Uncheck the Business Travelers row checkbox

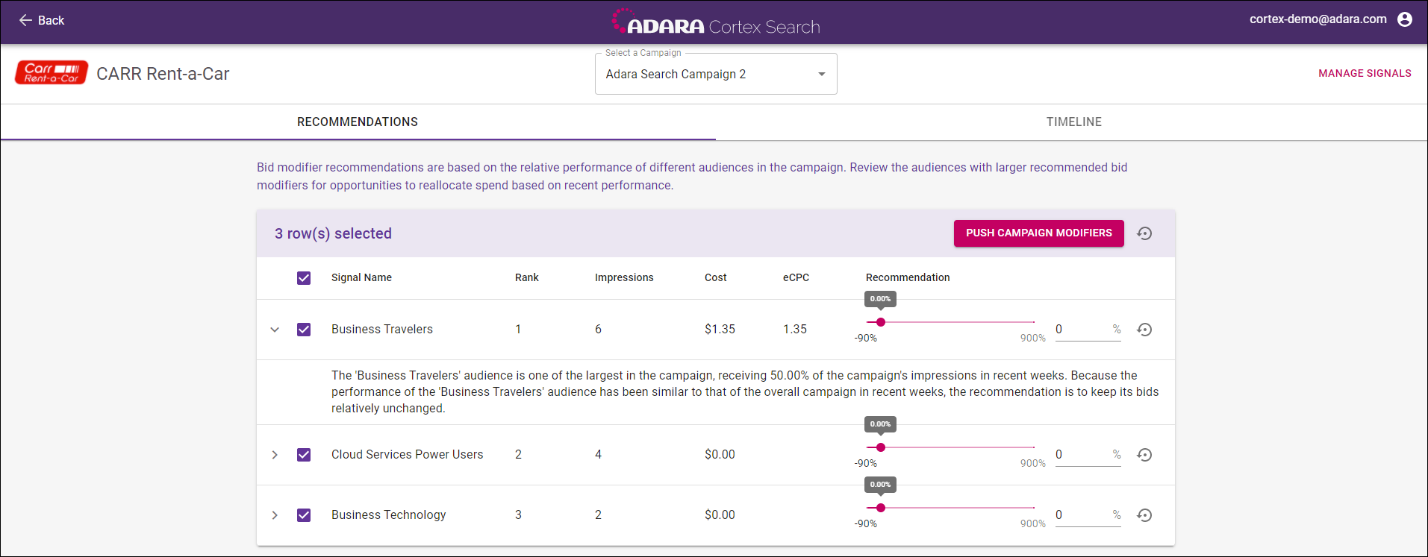pos(304,330)
